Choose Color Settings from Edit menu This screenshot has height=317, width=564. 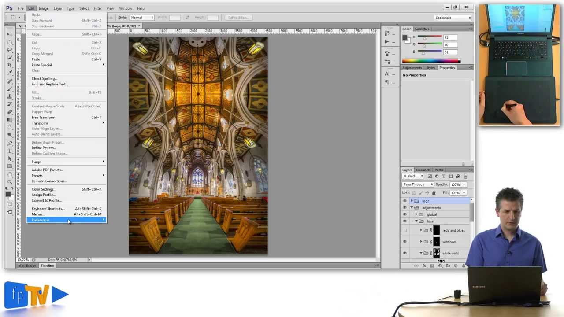[67, 189]
